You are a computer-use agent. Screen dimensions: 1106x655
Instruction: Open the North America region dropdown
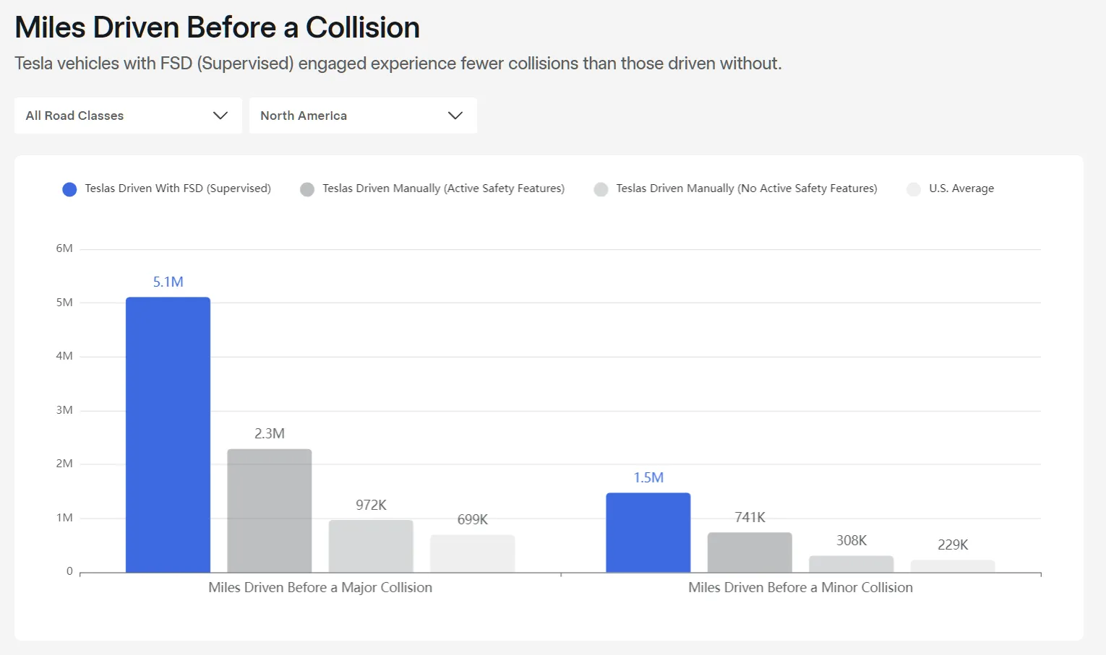363,116
